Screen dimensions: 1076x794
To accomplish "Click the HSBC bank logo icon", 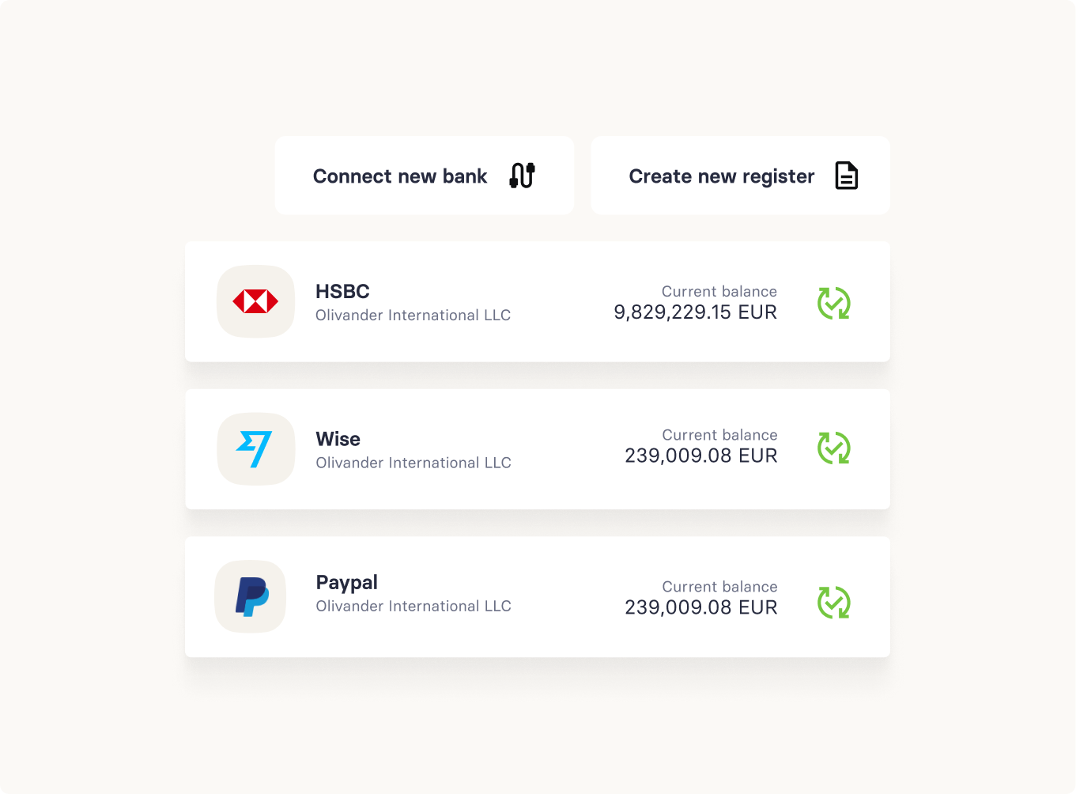I will 255,301.
